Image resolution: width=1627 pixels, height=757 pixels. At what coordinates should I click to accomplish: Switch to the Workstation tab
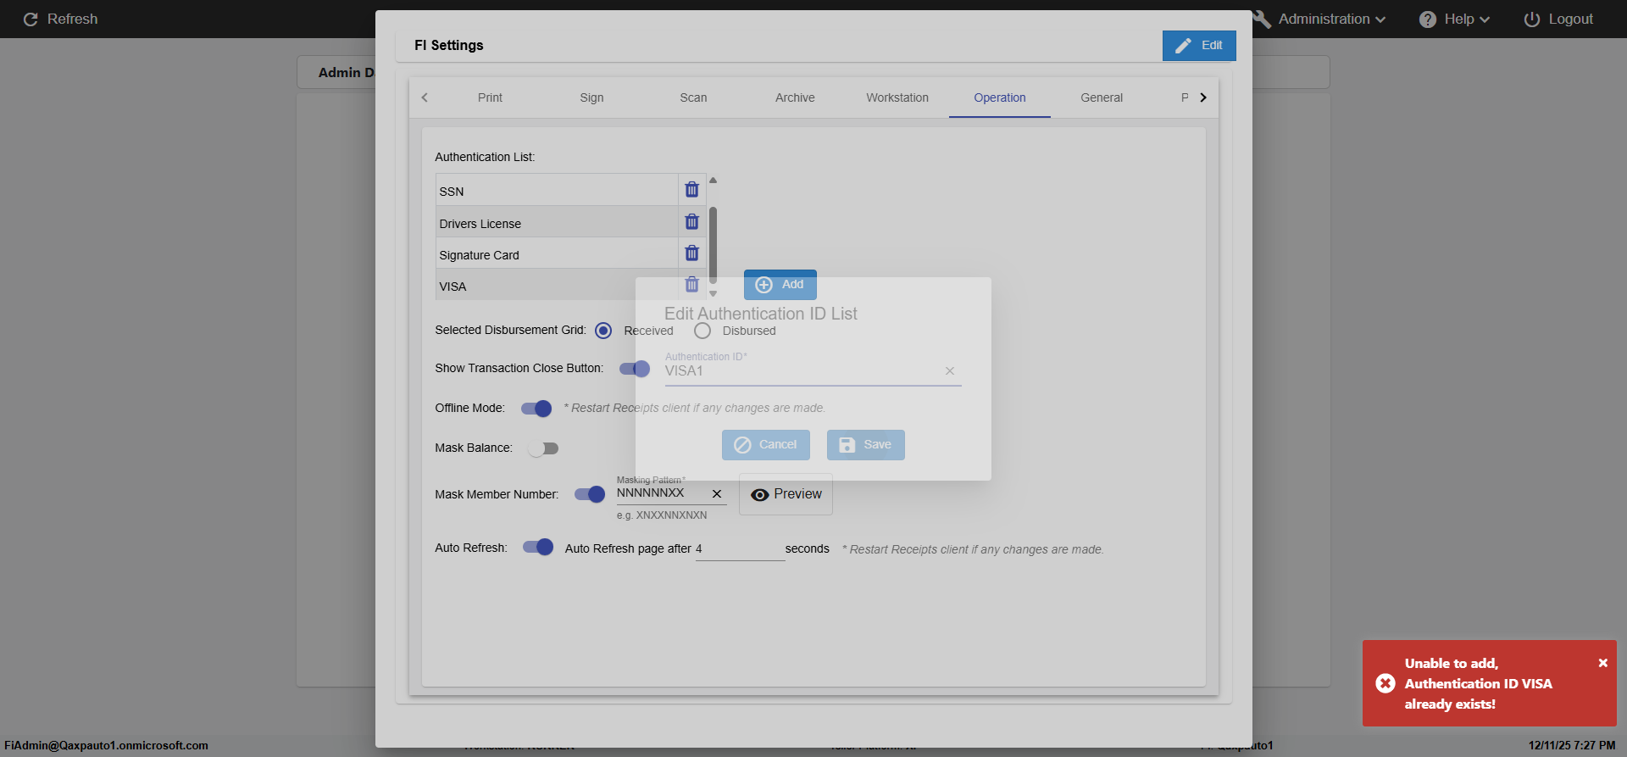897,97
